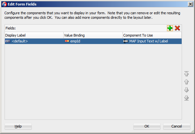195x134 pixels.
Task: Open the empId value binding cell
Action: pyautogui.click(x=93, y=41)
